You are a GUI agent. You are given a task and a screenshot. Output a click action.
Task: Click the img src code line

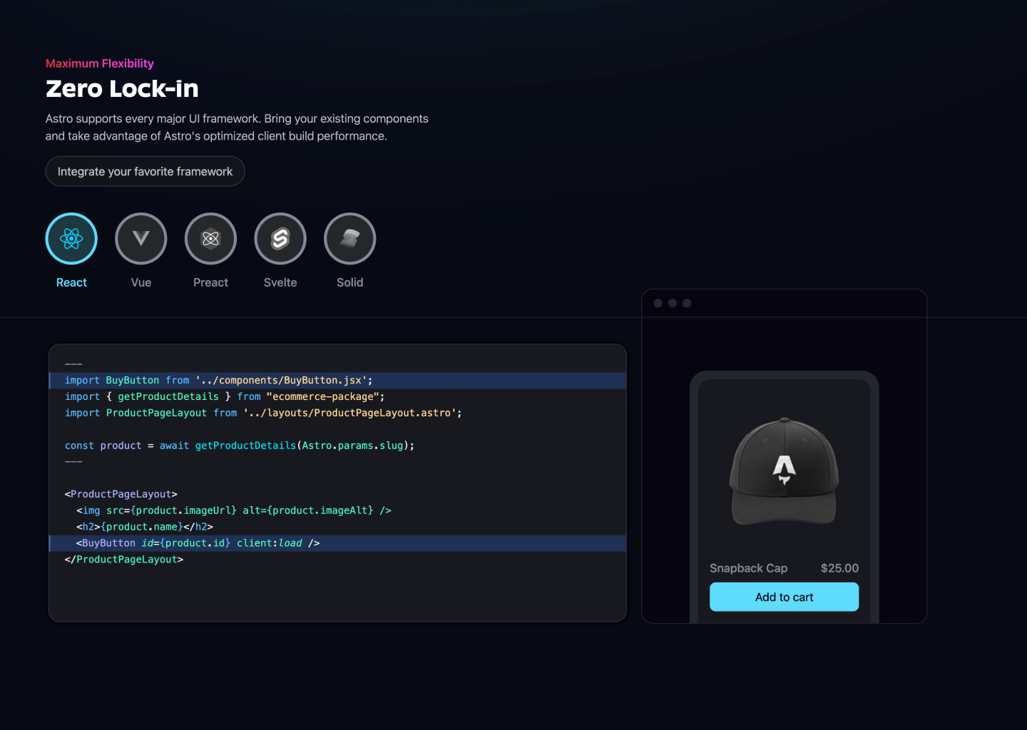pyautogui.click(x=234, y=510)
